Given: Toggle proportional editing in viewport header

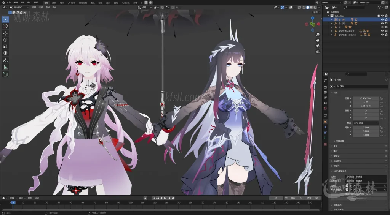Looking at the screenshot, I should 173,8.
